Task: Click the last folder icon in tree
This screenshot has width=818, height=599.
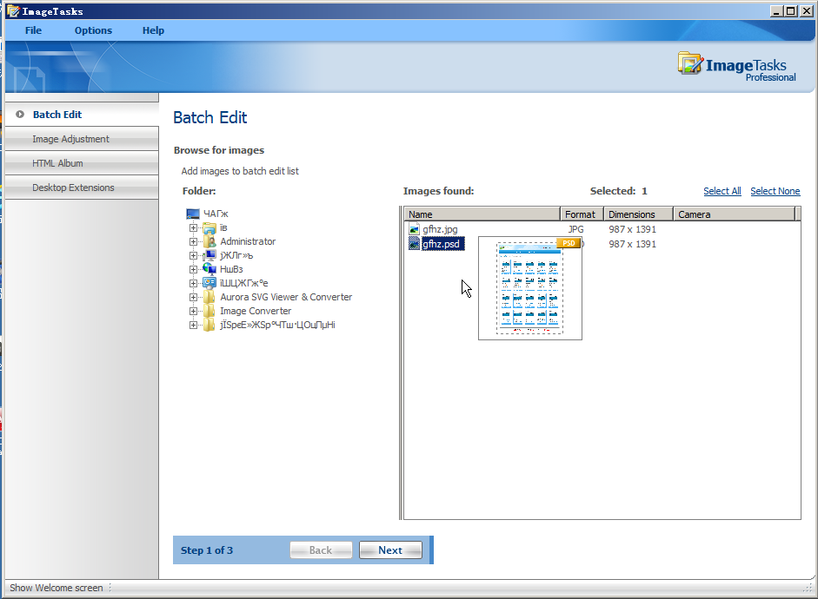Action: 209,325
